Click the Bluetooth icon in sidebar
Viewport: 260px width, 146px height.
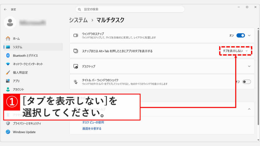(x=8, y=56)
